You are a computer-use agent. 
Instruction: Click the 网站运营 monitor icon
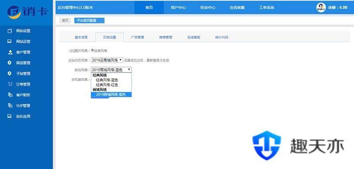[x=9, y=42]
